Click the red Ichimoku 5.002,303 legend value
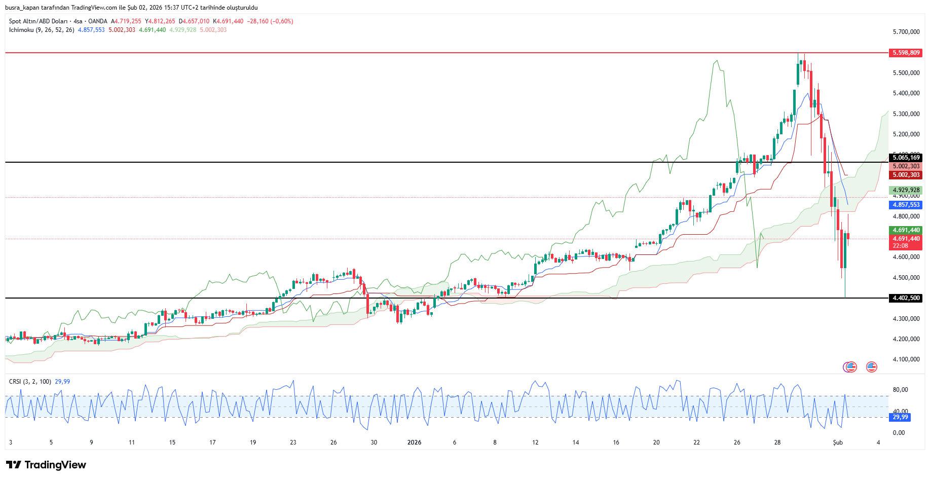 pyautogui.click(x=122, y=30)
